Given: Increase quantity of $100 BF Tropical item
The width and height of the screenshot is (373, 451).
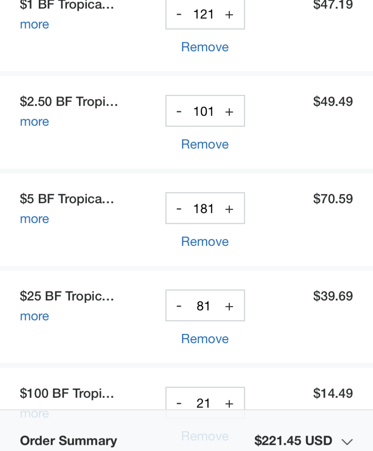Looking at the screenshot, I should click(229, 403).
